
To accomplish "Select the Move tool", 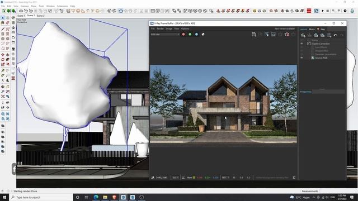I will click(3, 55).
